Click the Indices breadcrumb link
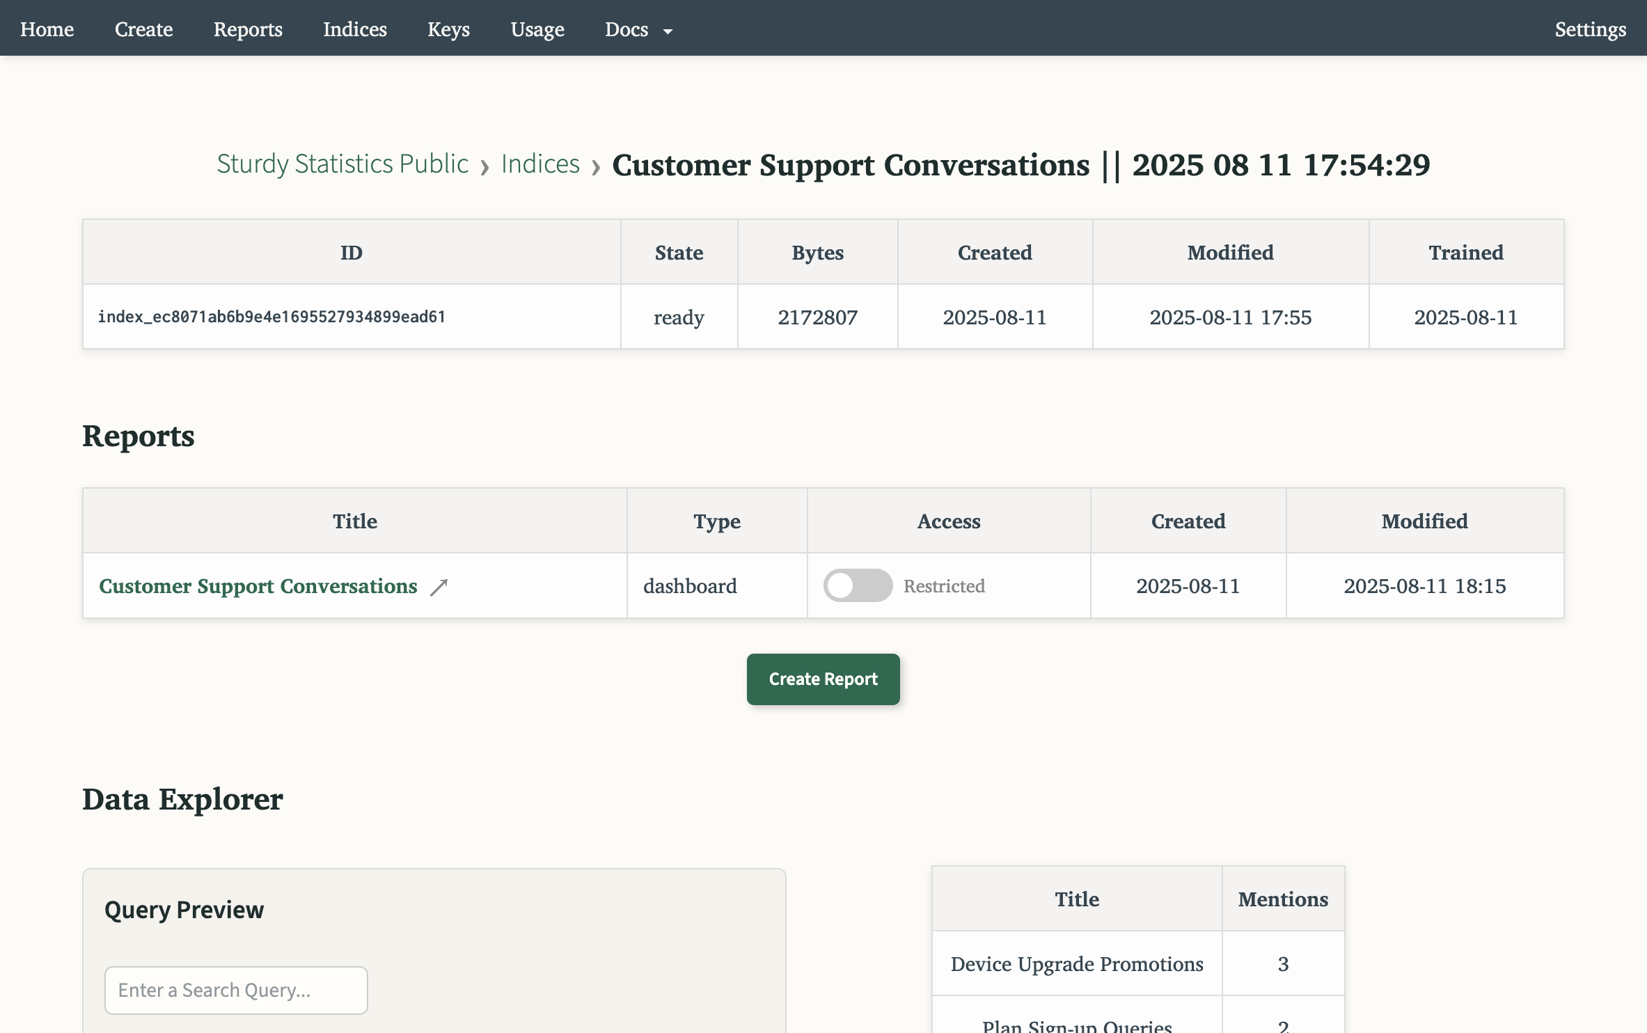Image resolution: width=1647 pixels, height=1033 pixels. click(x=539, y=164)
